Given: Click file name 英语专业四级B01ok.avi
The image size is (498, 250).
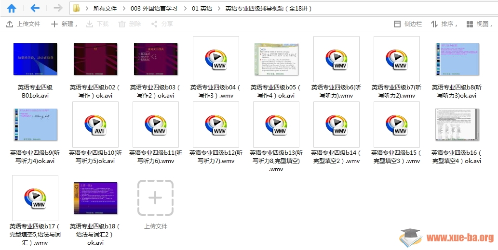Looking at the screenshot, I should tap(35, 91).
